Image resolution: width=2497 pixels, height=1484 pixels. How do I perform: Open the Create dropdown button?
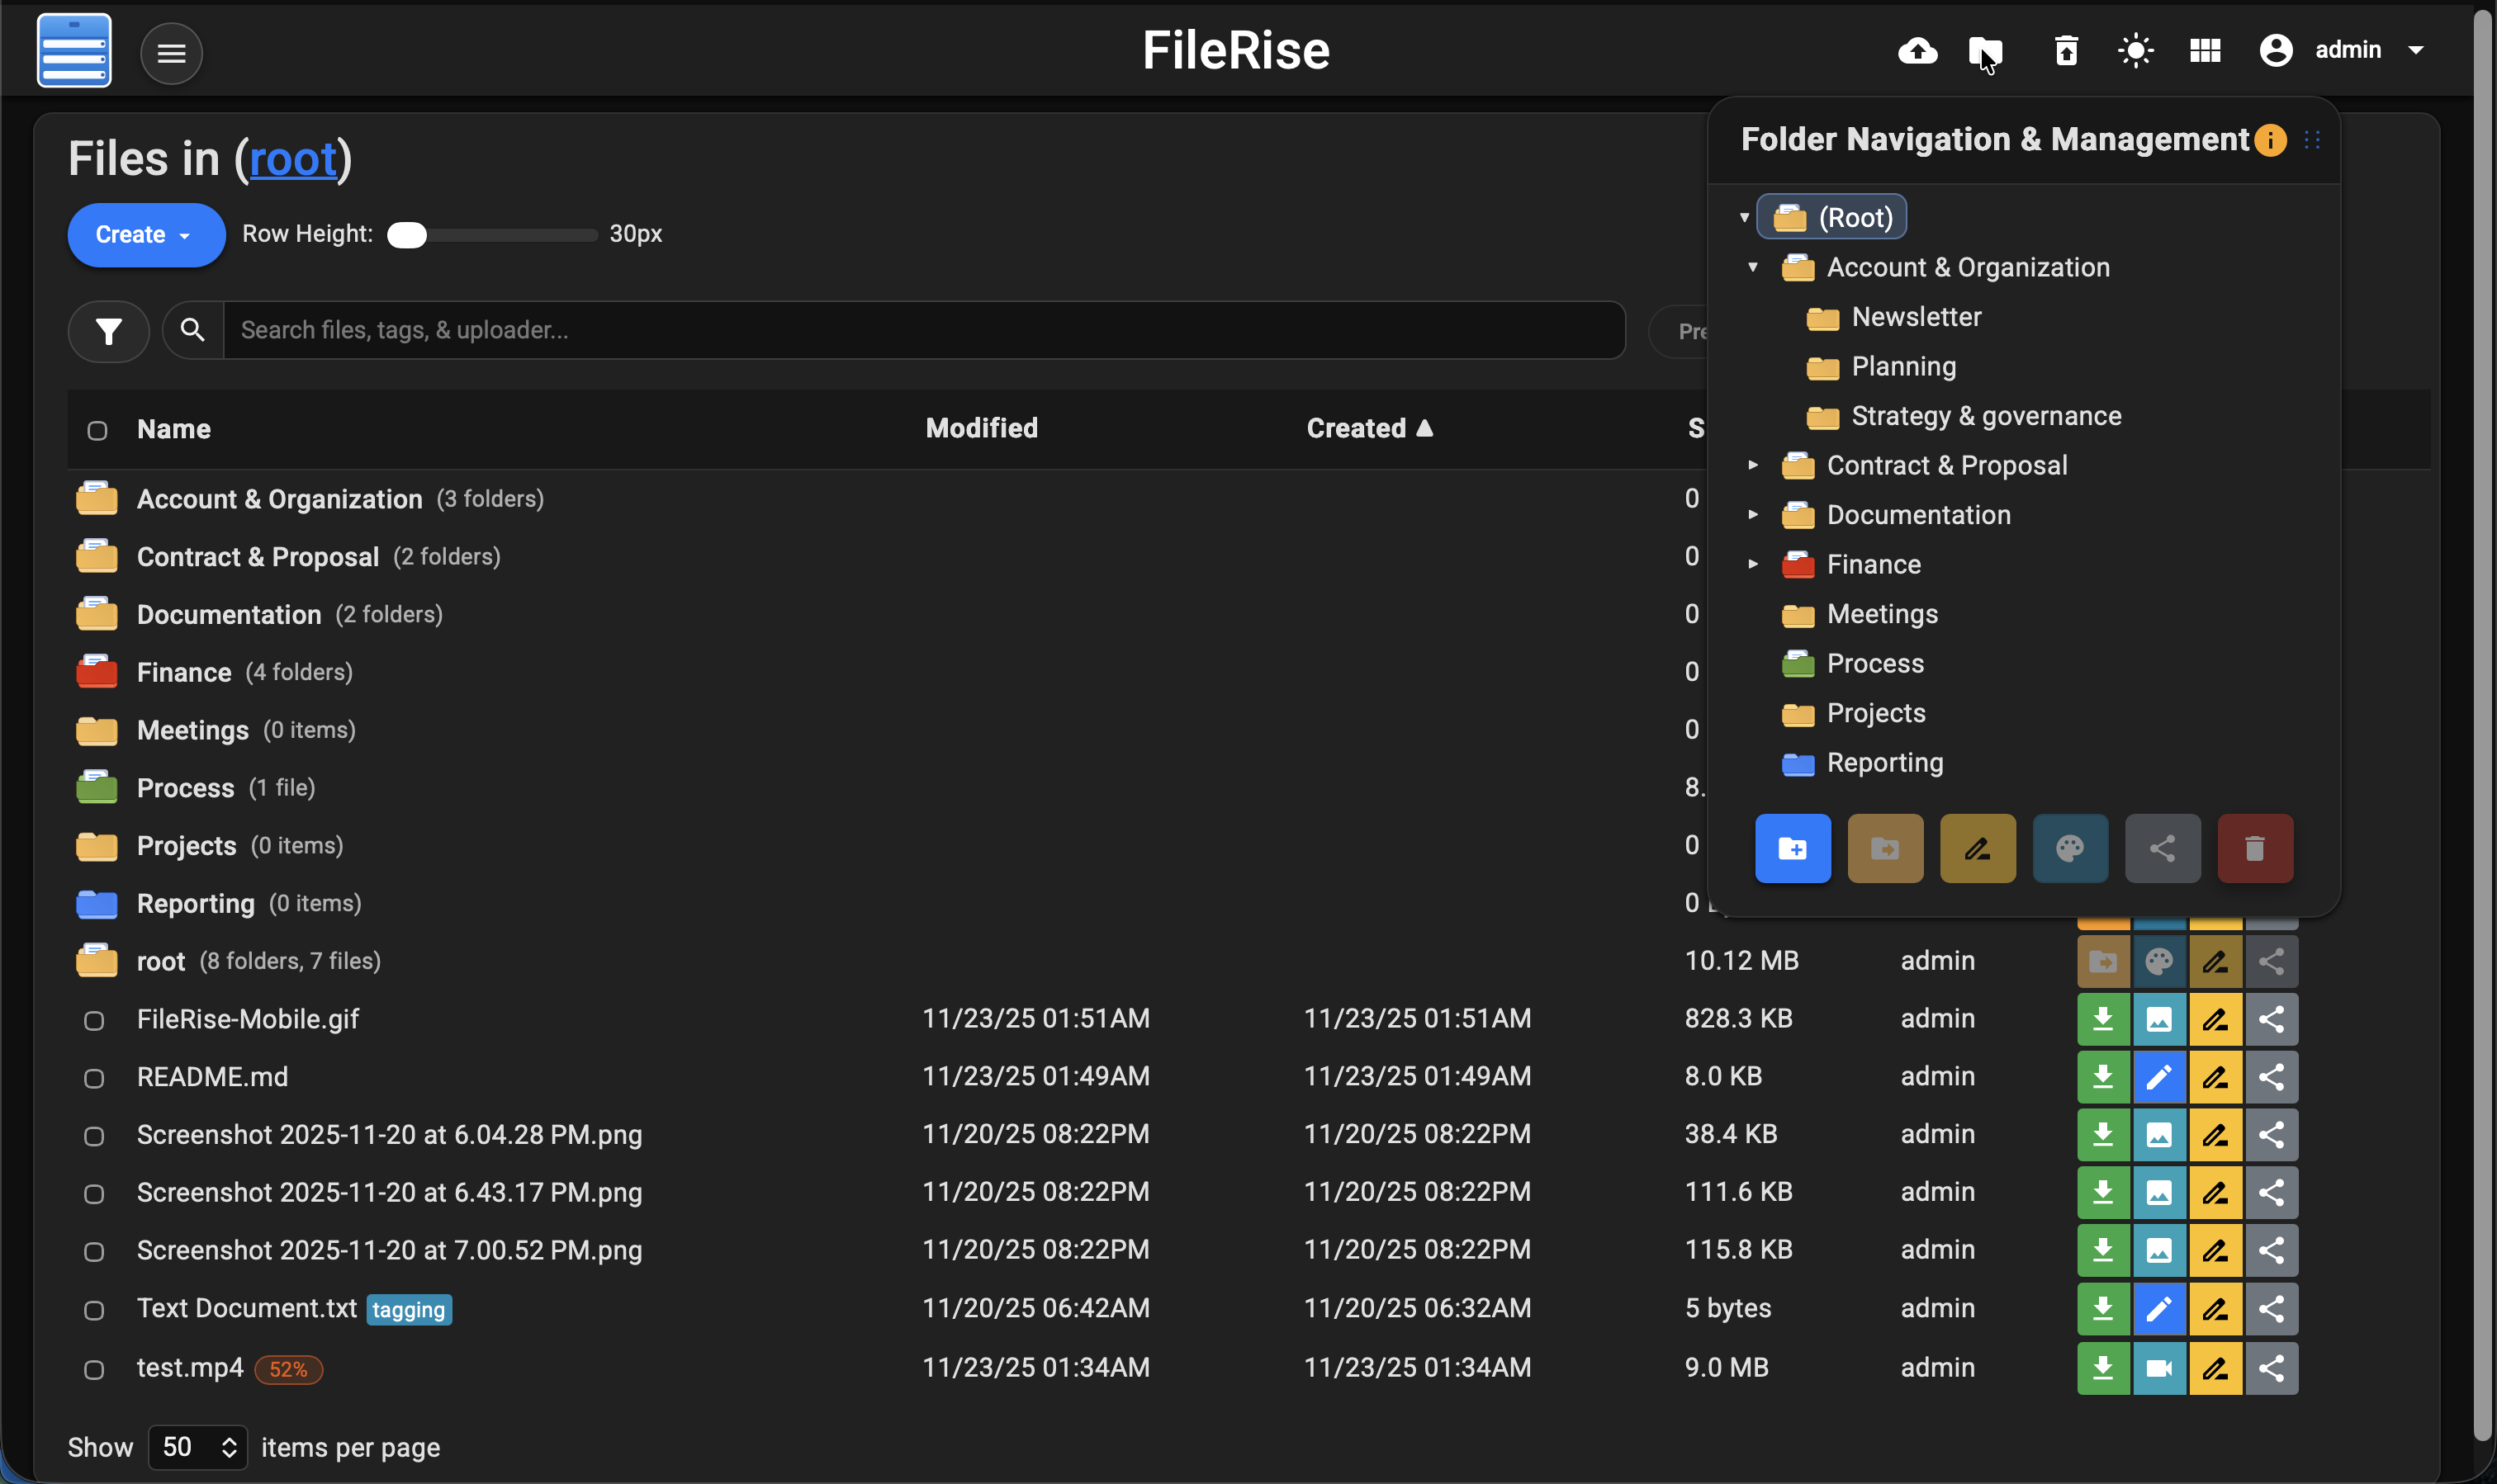point(146,235)
